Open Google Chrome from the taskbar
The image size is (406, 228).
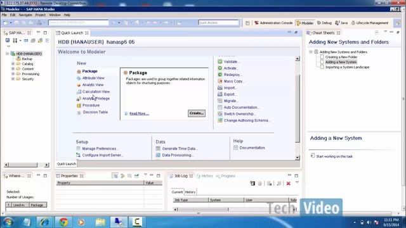(63, 222)
